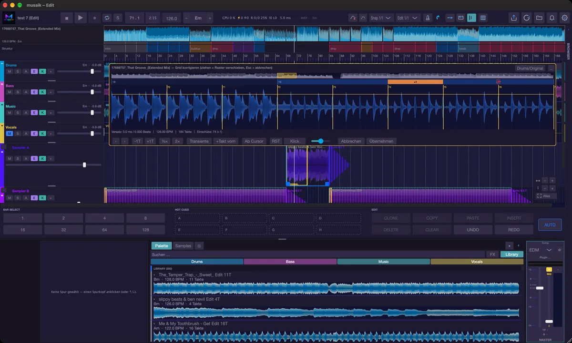Click the UNDO button in Edit section
The height and width of the screenshot is (343, 572).
pyautogui.click(x=473, y=230)
